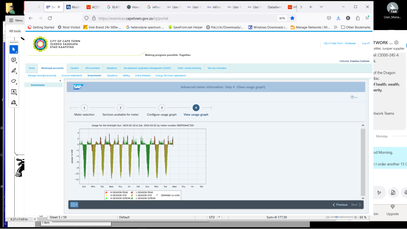Open the messages icon in SAP footer

[74, 205]
